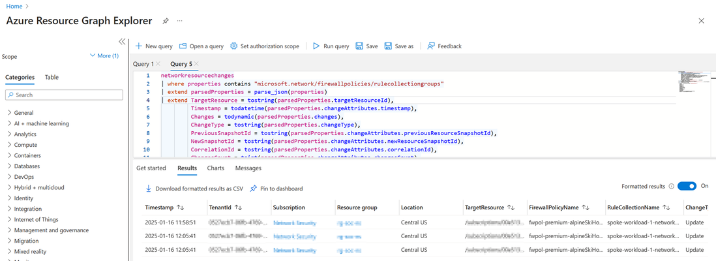This screenshot has height=261, width=716.
Task: Switch to the Charts tab
Action: (x=216, y=168)
